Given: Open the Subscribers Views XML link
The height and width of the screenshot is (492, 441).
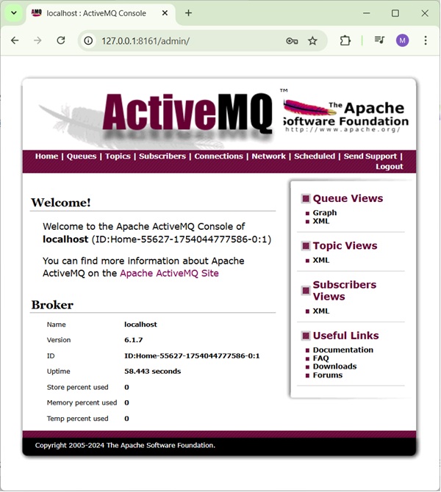Looking at the screenshot, I should 321,311.
